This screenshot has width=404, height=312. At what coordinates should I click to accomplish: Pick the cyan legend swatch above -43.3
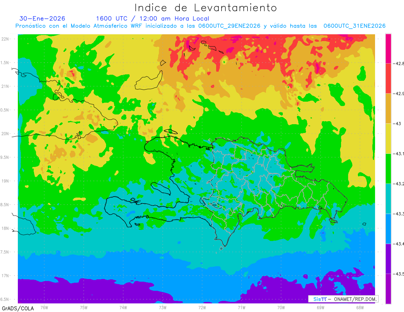(x=388, y=199)
